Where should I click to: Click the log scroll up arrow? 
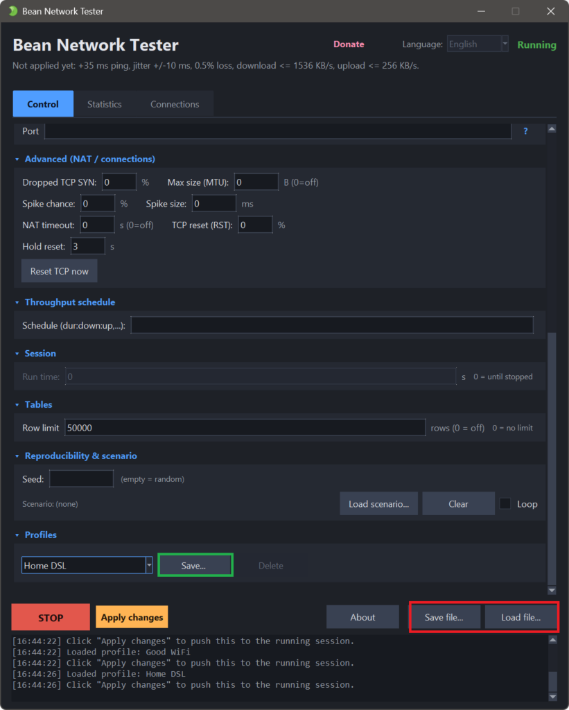coord(552,640)
